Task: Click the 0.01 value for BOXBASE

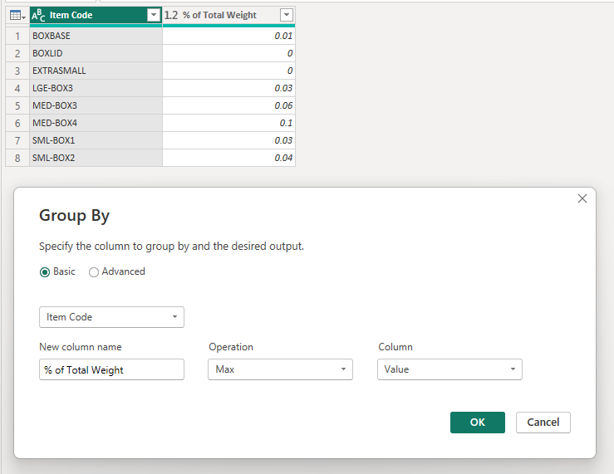Action: pos(228,36)
